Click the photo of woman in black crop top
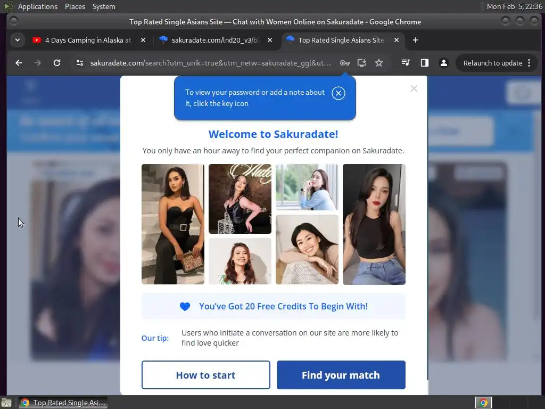This screenshot has width=545, height=409. point(374,224)
